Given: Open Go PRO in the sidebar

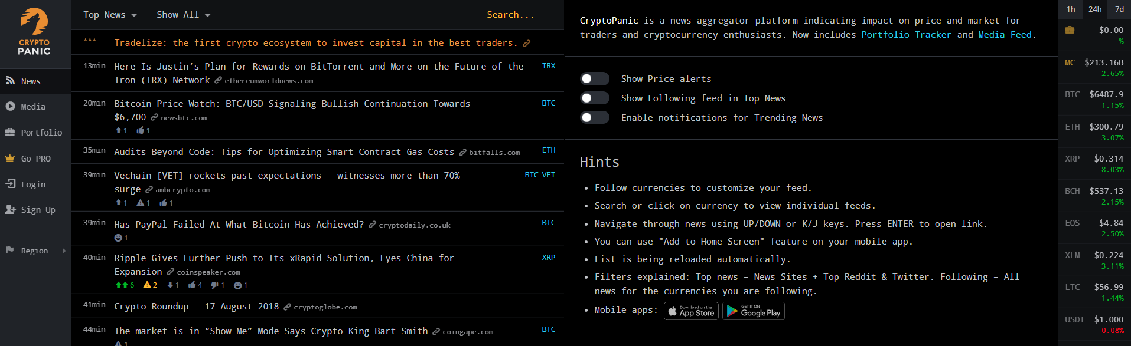Looking at the screenshot, I should tap(35, 158).
